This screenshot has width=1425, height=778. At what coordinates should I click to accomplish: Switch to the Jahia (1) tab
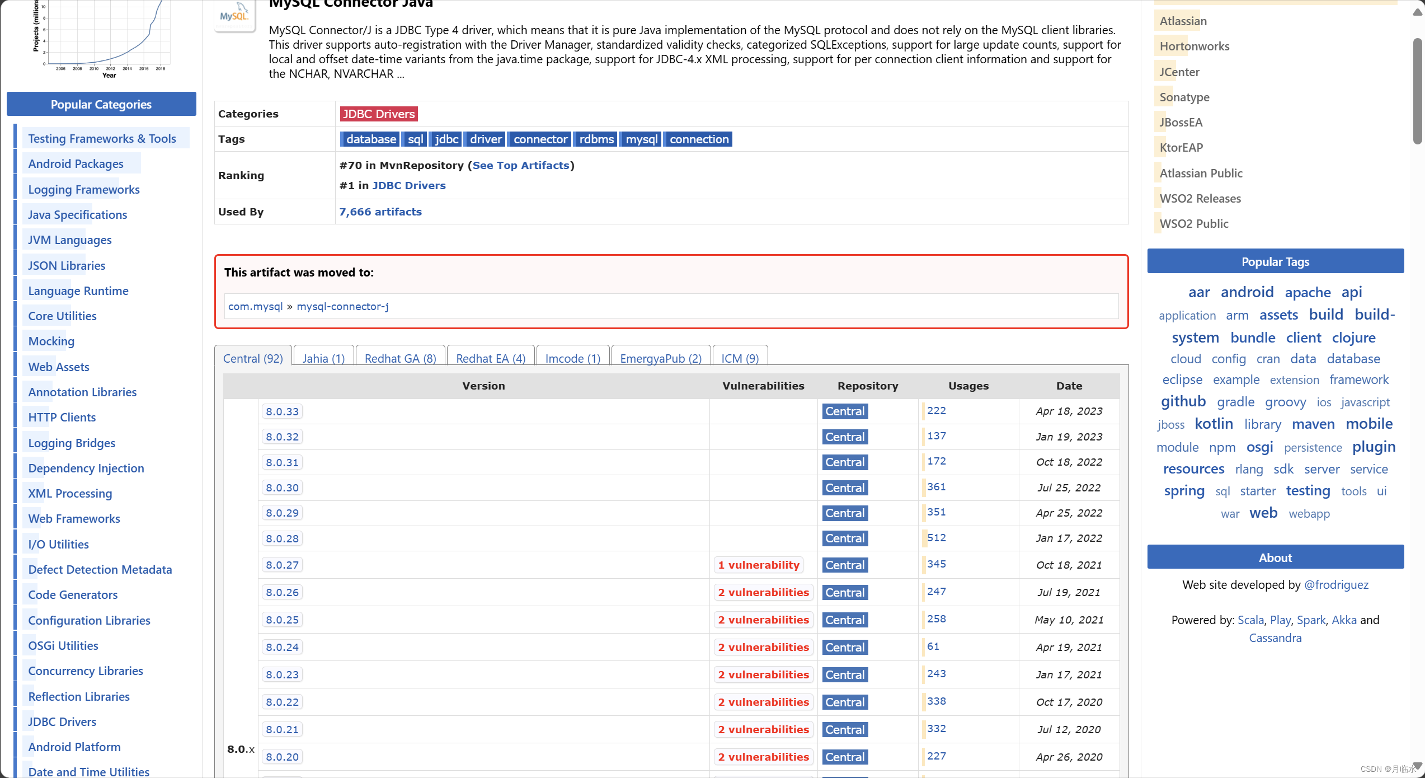pos(323,358)
